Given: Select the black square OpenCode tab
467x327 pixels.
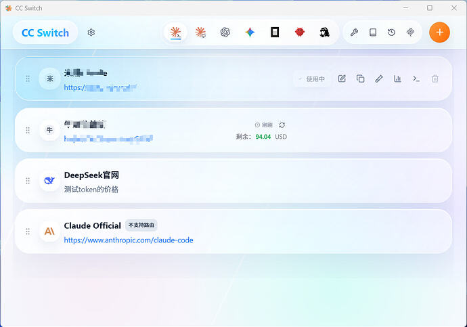Looking at the screenshot, I should click(275, 32).
